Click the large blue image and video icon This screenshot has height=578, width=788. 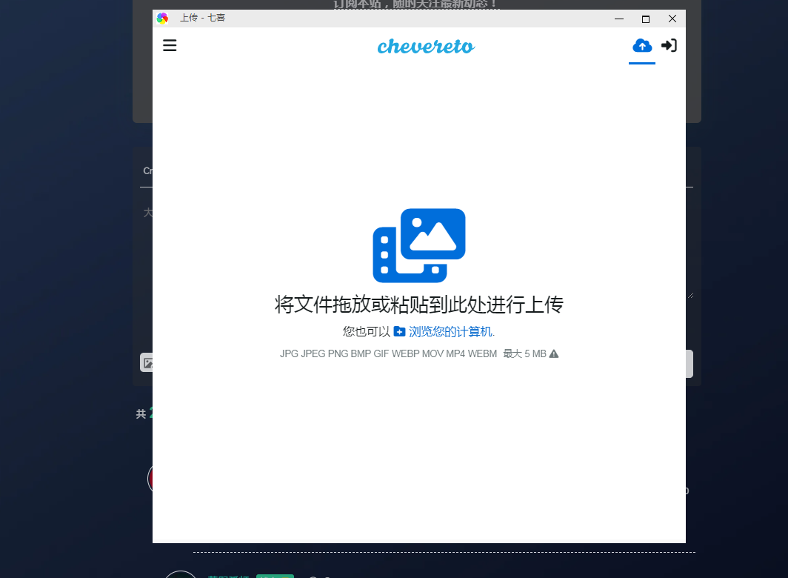point(419,245)
